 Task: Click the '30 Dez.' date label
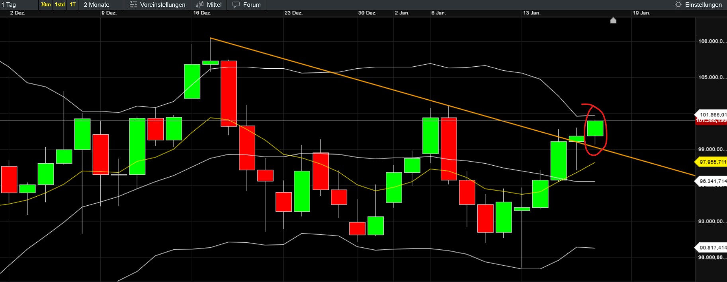coord(367,13)
